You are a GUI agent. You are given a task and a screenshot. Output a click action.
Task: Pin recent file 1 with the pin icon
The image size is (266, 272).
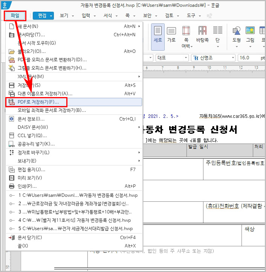pos(12,196)
